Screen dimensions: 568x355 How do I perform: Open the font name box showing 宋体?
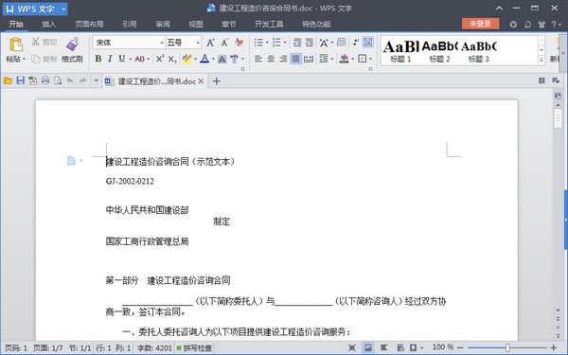coord(129,43)
